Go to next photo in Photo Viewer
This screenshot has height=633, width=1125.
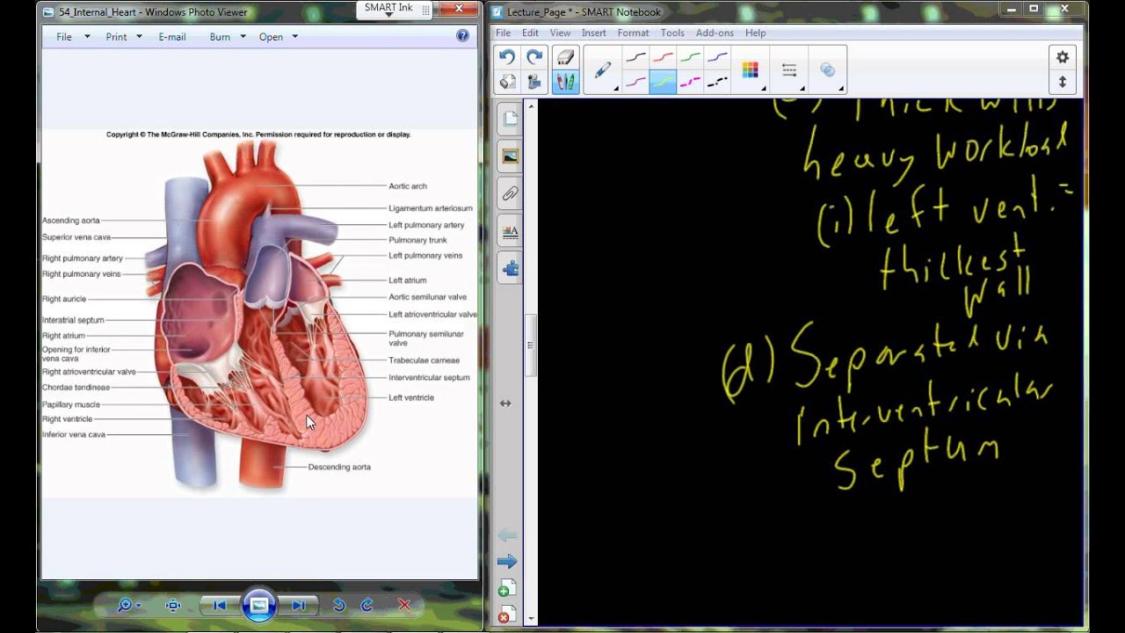click(298, 605)
